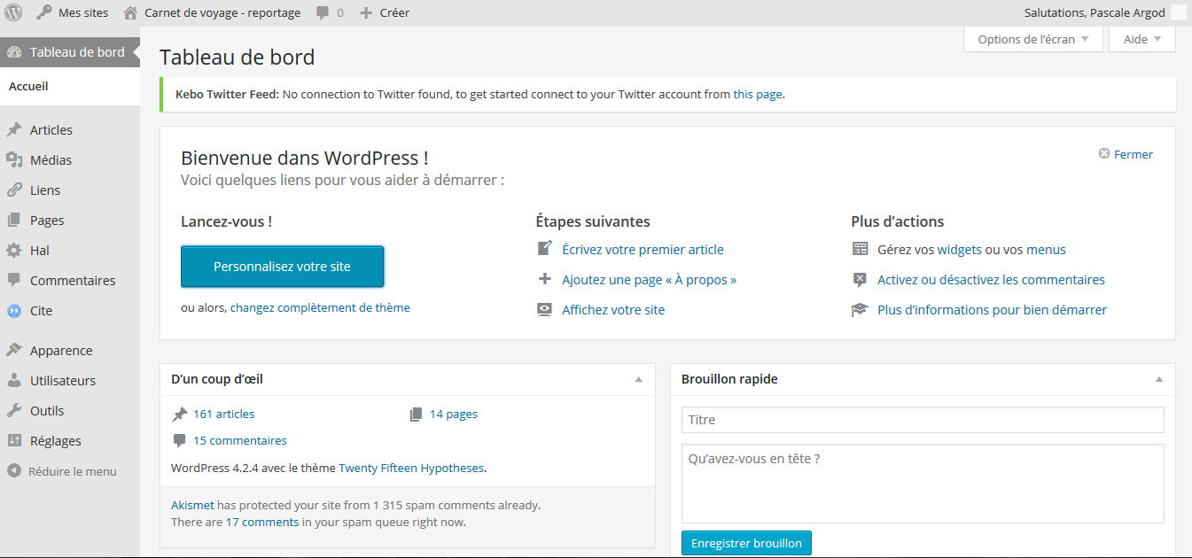Viewport: 1192px width, 558px height.
Task: Click the Réglages settings icon
Action: pos(14,441)
